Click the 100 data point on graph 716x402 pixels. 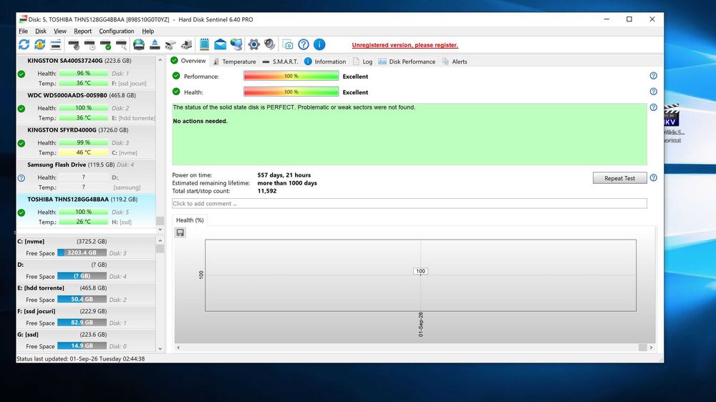420,272
